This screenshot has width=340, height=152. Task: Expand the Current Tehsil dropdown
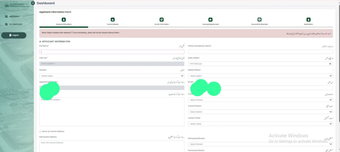[x=260, y=124]
